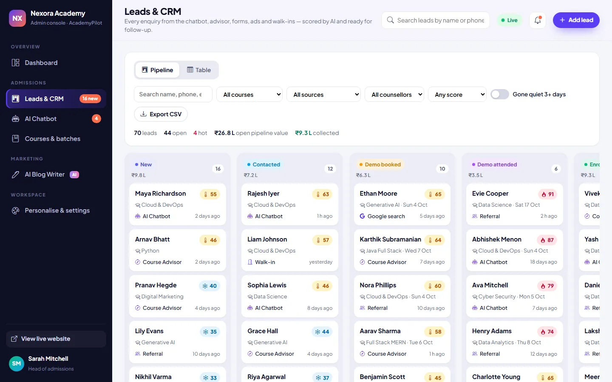
Task: Focus the search name, phone filter field
Action: point(173,94)
